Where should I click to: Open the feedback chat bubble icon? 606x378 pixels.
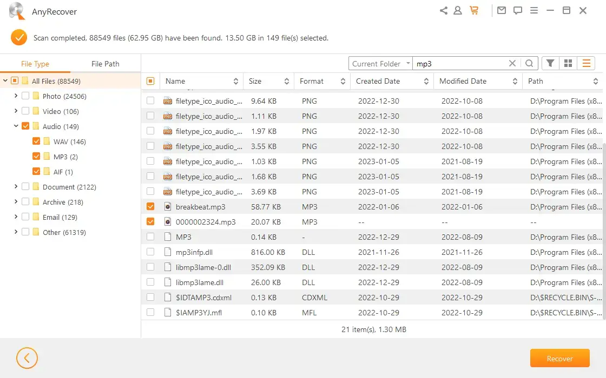(517, 11)
